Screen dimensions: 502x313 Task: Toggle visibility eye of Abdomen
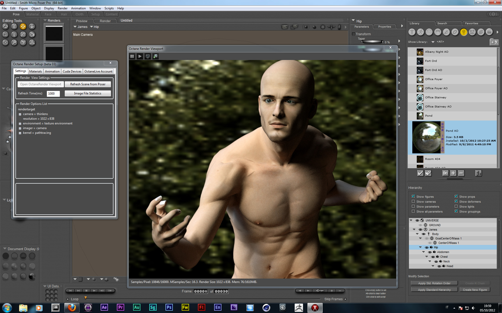[x=430, y=252]
